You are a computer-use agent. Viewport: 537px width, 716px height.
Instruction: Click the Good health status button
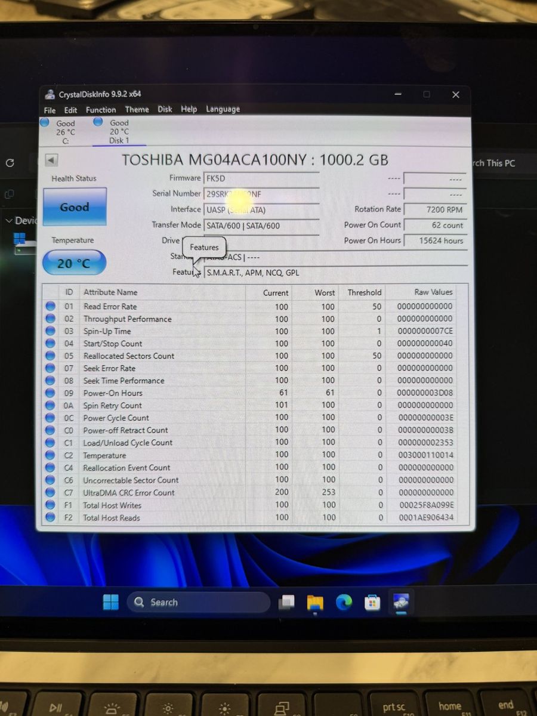[x=75, y=207]
